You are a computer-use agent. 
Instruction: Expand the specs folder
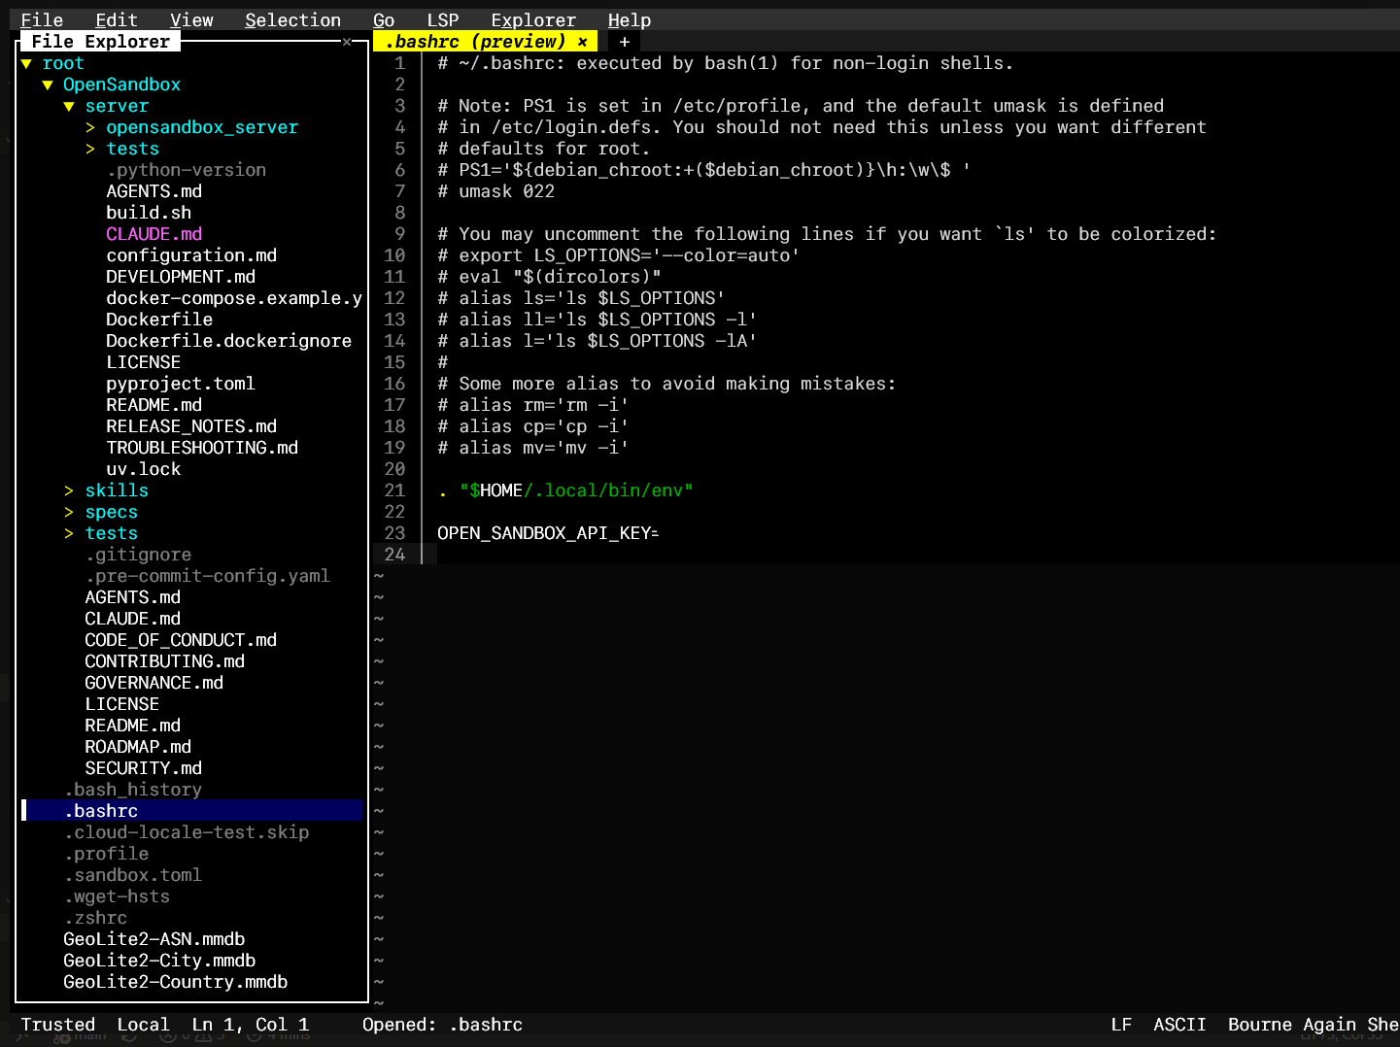coord(69,512)
